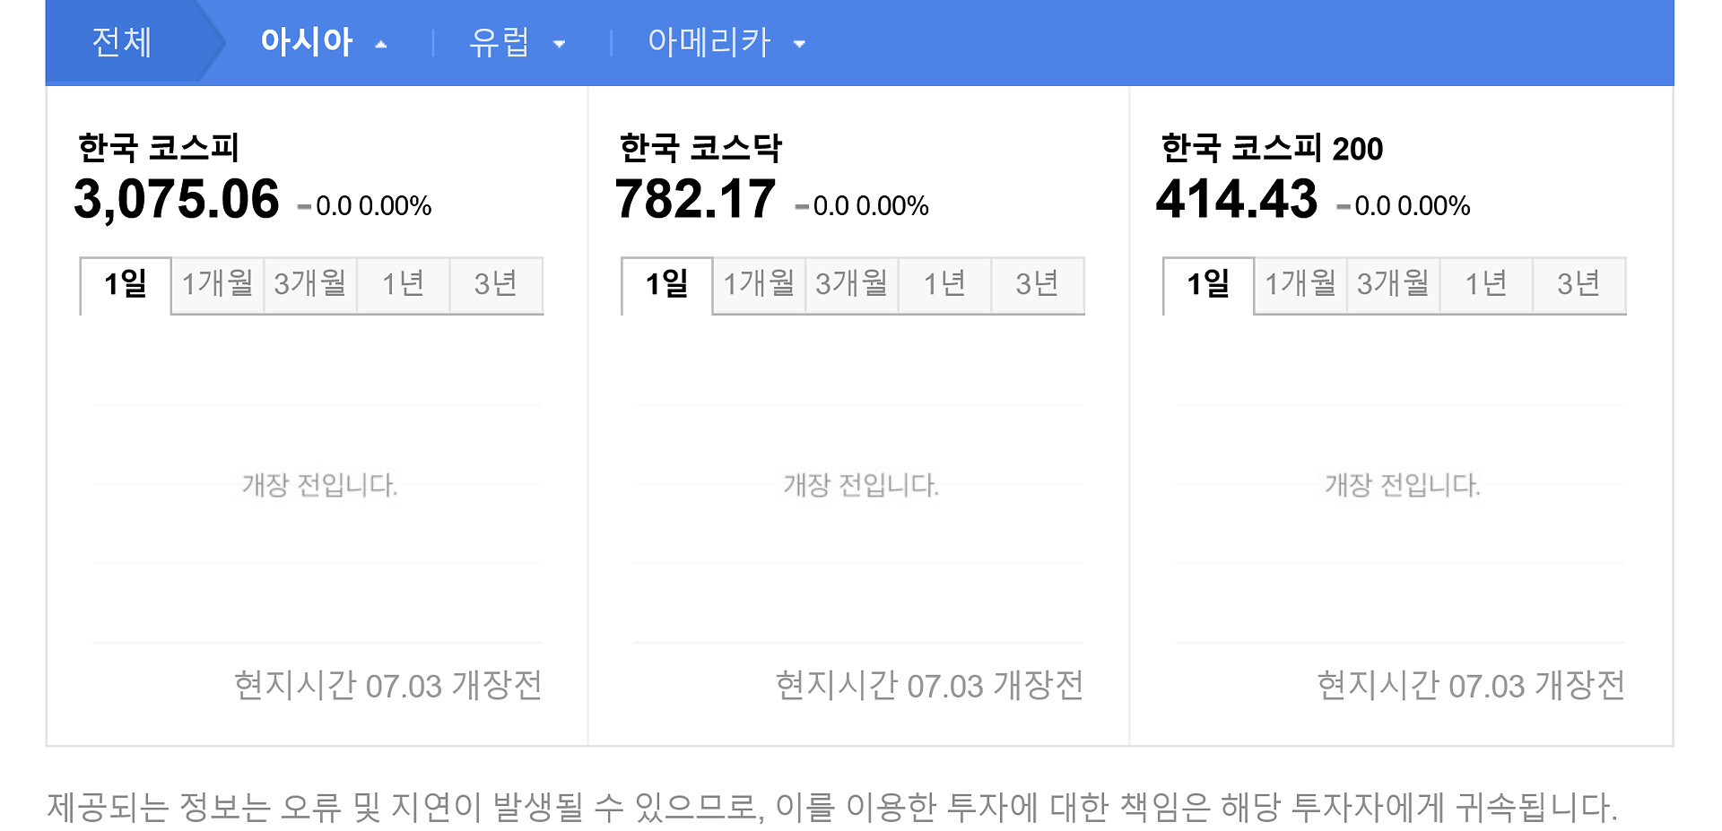
Task: Switch 코스피 chart to 1개월
Action: (x=218, y=284)
